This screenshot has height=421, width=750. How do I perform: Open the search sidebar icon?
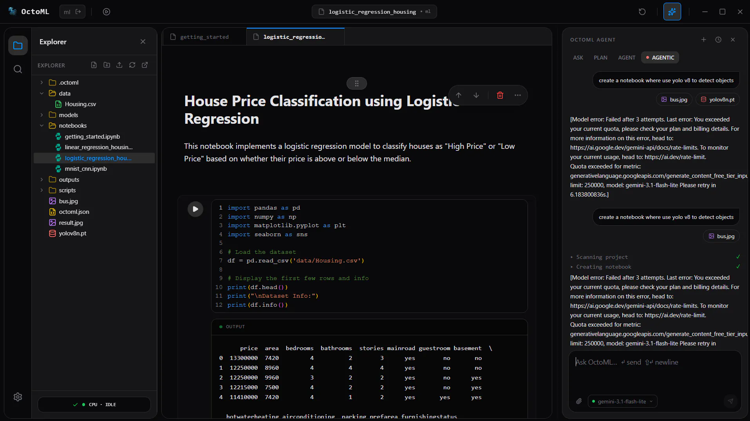[x=18, y=69]
